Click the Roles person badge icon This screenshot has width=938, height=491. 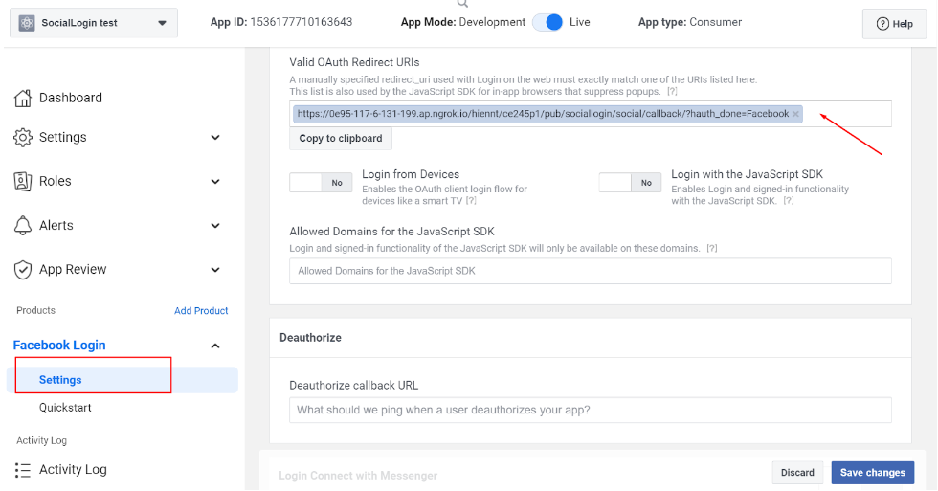23,181
